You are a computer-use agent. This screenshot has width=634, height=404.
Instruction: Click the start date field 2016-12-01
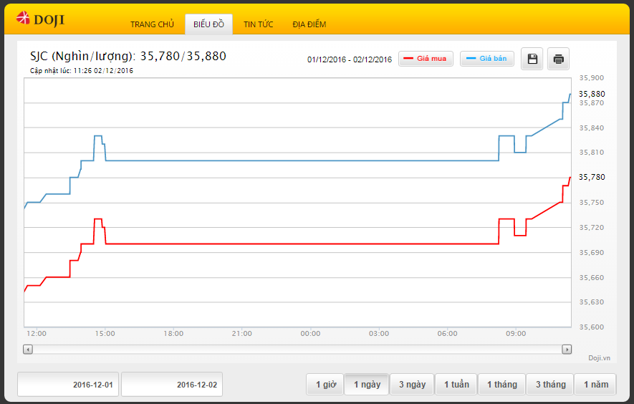(68, 384)
